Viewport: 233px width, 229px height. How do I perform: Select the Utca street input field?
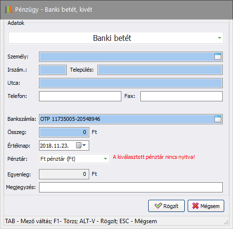coord(131,83)
